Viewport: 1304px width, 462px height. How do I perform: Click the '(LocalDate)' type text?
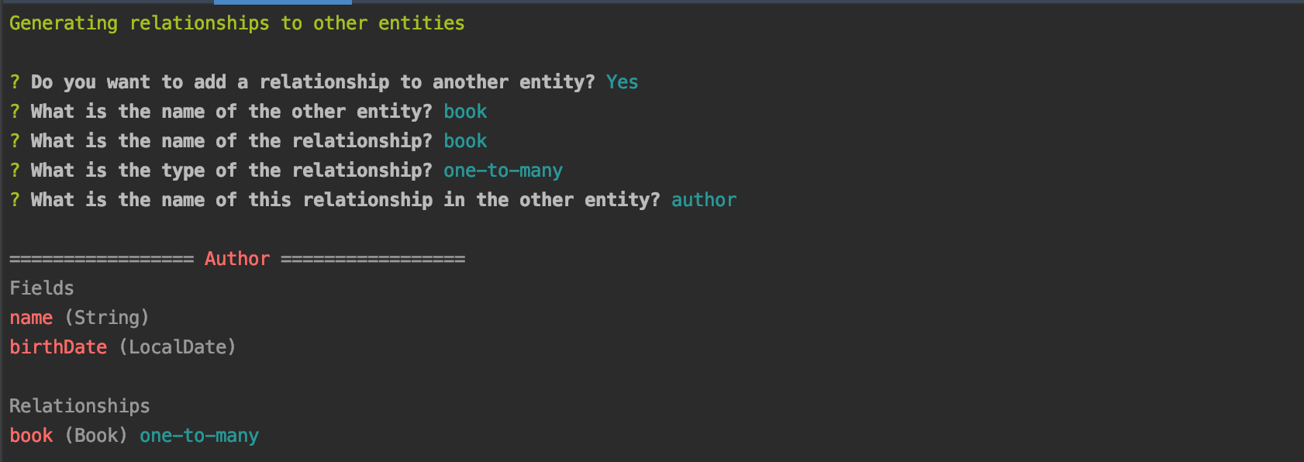tap(178, 347)
